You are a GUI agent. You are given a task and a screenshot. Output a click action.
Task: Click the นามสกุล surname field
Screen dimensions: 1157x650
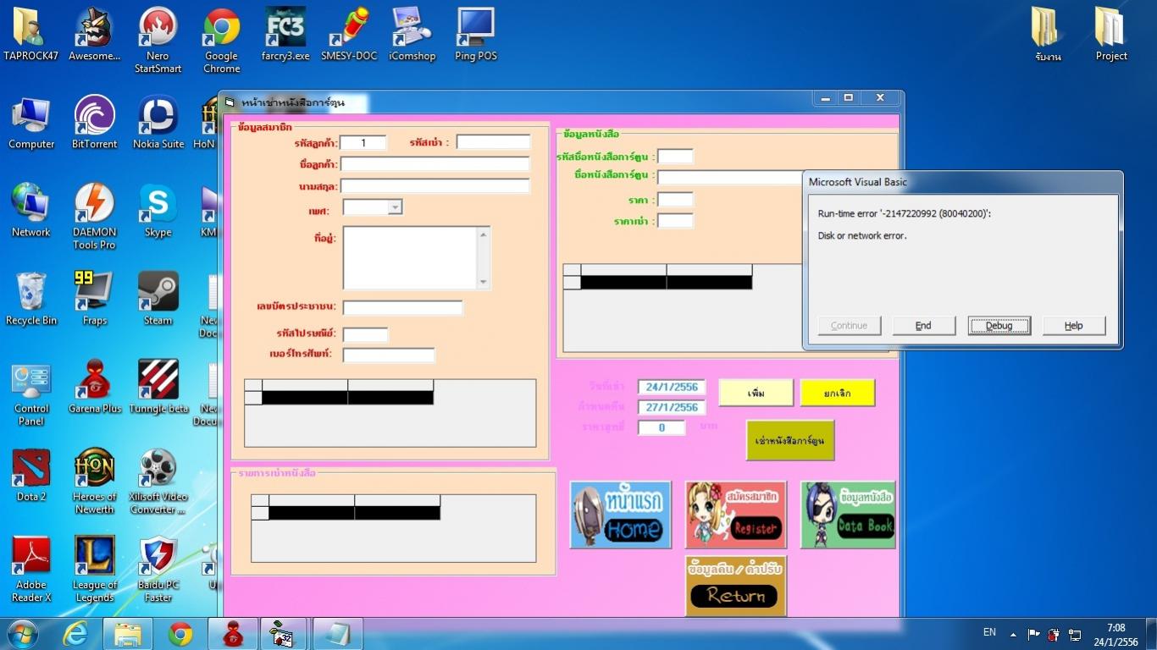coord(435,186)
